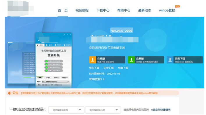Click the orange announcement text about winpe教程

[x=90, y=93]
